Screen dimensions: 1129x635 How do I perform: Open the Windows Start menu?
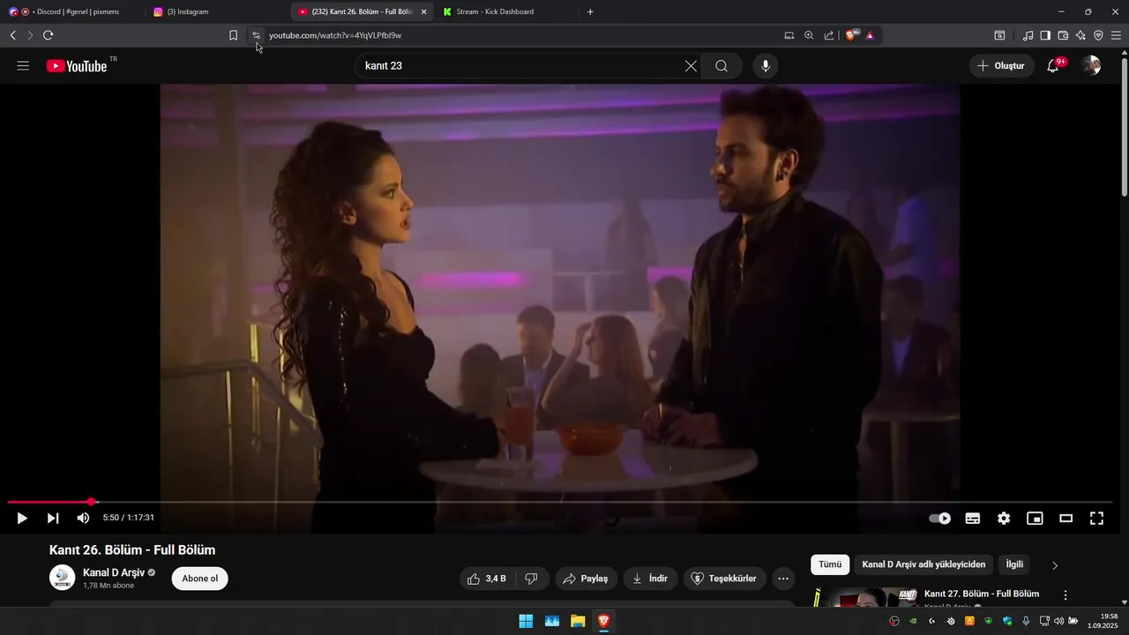point(526,621)
